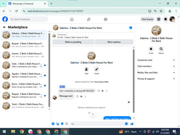Send a thumbs up like
180x135 pixels.
(132, 124)
